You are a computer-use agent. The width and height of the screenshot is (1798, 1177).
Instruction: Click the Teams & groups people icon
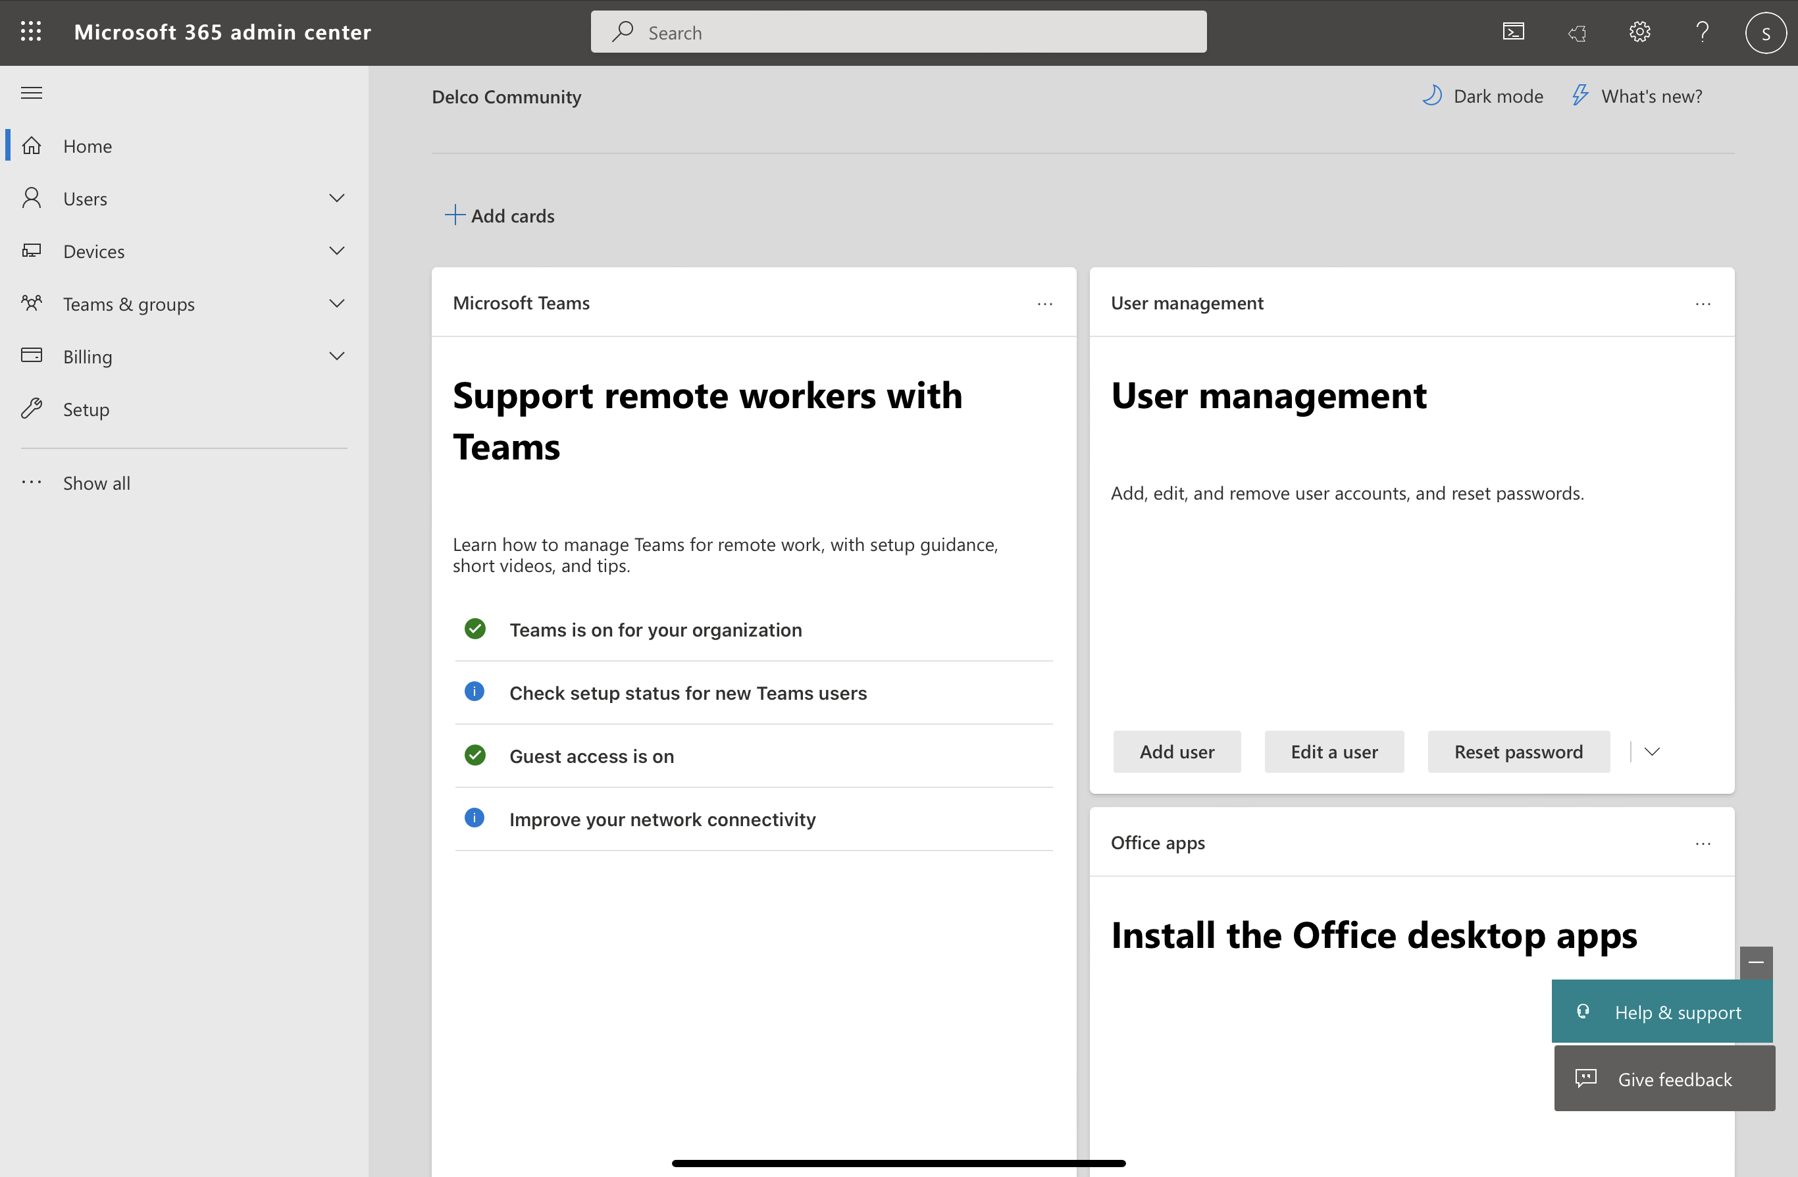32,303
